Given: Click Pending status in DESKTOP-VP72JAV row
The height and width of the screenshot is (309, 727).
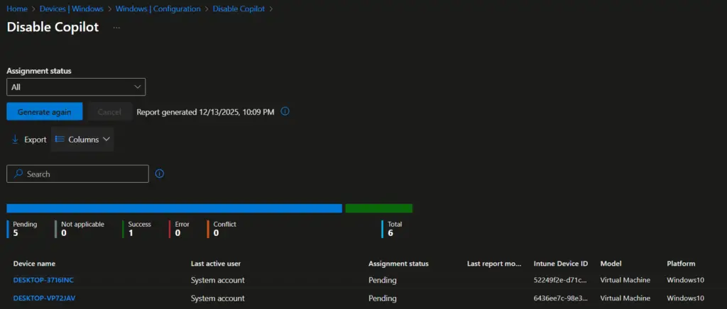Looking at the screenshot, I should pyautogui.click(x=383, y=298).
